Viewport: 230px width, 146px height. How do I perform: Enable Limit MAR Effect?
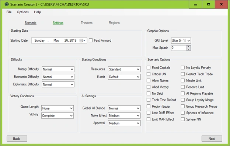click(x=149, y=119)
